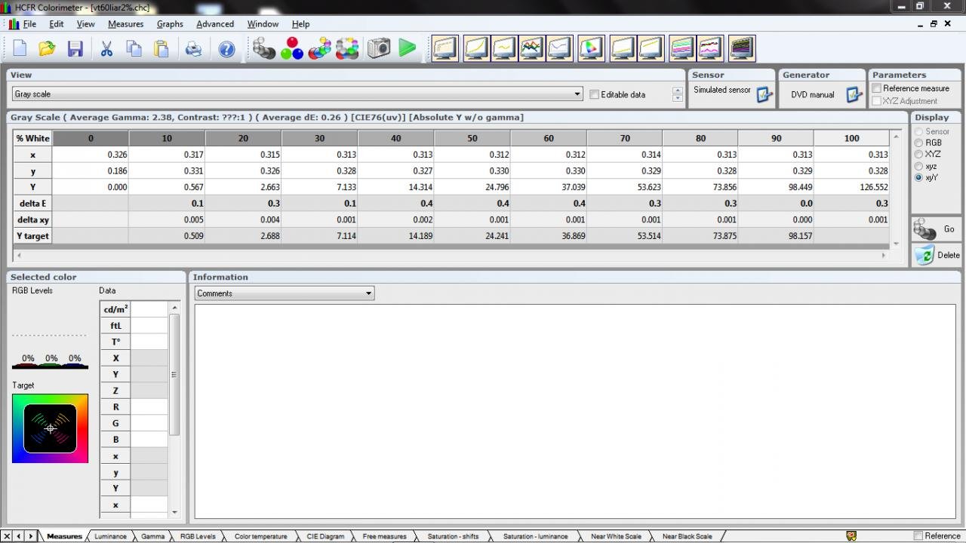Click the first monitor view toolbar icon

pos(445,49)
